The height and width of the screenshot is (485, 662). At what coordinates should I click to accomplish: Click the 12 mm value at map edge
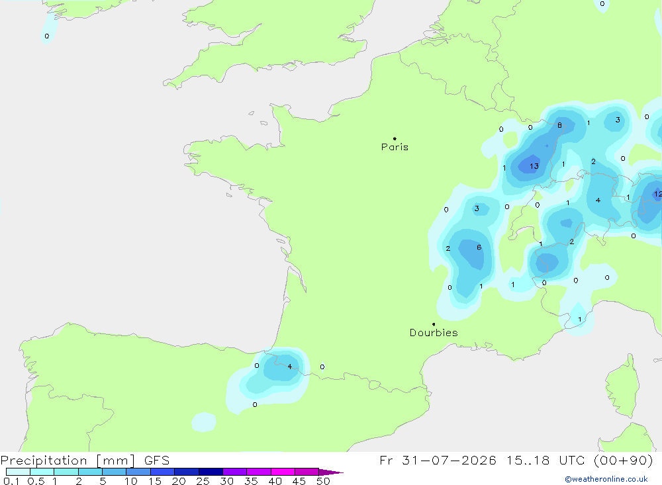point(657,194)
